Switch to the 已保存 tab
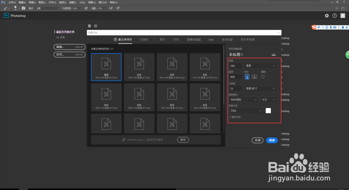This screenshot has height=190, width=349. [x=144, y=40]
